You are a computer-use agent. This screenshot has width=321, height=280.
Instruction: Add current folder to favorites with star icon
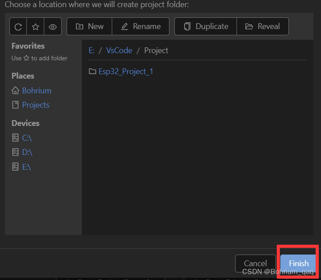(35, 27)
